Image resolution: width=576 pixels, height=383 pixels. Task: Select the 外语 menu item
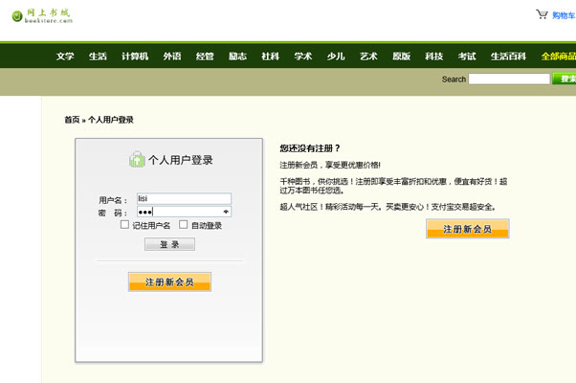coord(172,56)
